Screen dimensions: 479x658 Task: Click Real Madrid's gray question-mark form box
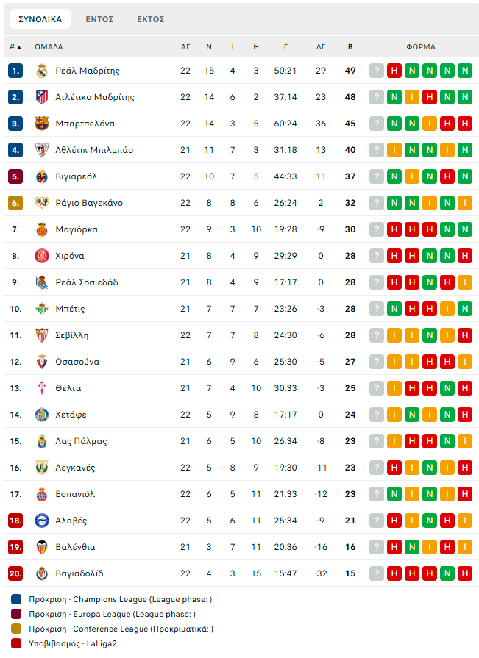point(377,71)
